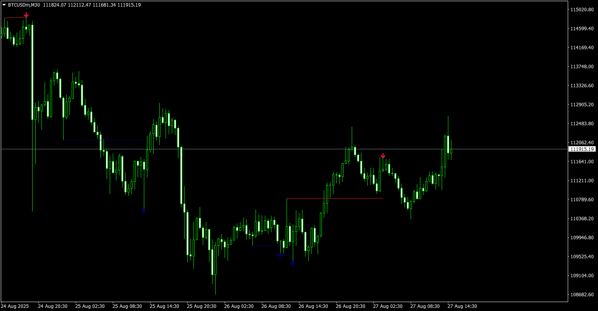Click time axis label 26 Aug 14:30

313,306
